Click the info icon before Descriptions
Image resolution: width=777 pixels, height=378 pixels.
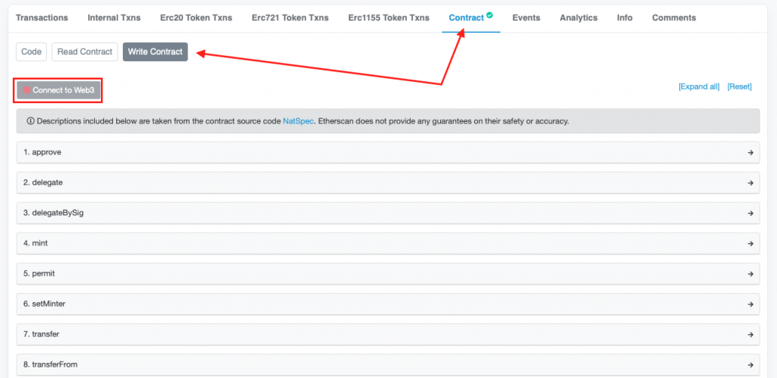point(30,120)
